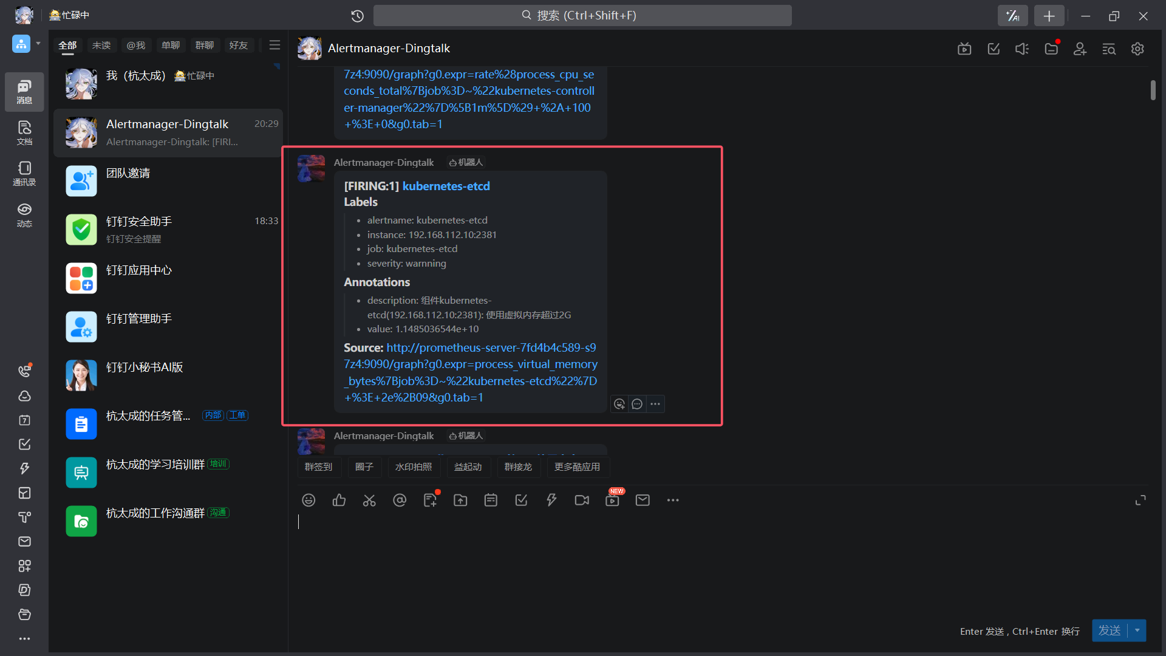Screen dimensions: 1166x656
Task: Click the 发送 send button
Action: click(x=1110, y=630)
